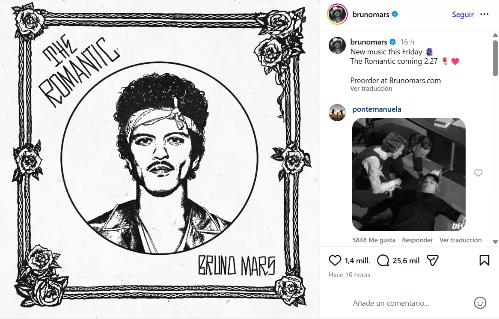
Task: Open the post options three-dot menu
Action: click(485, 14)
